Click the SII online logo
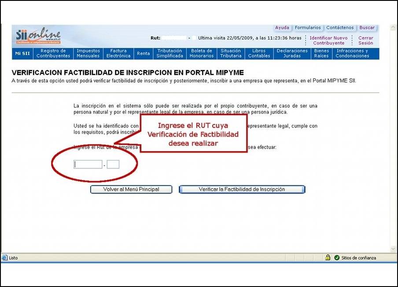 click(x=38, y=36)
